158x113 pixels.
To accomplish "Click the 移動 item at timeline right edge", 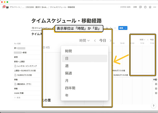I will [155, 80].
